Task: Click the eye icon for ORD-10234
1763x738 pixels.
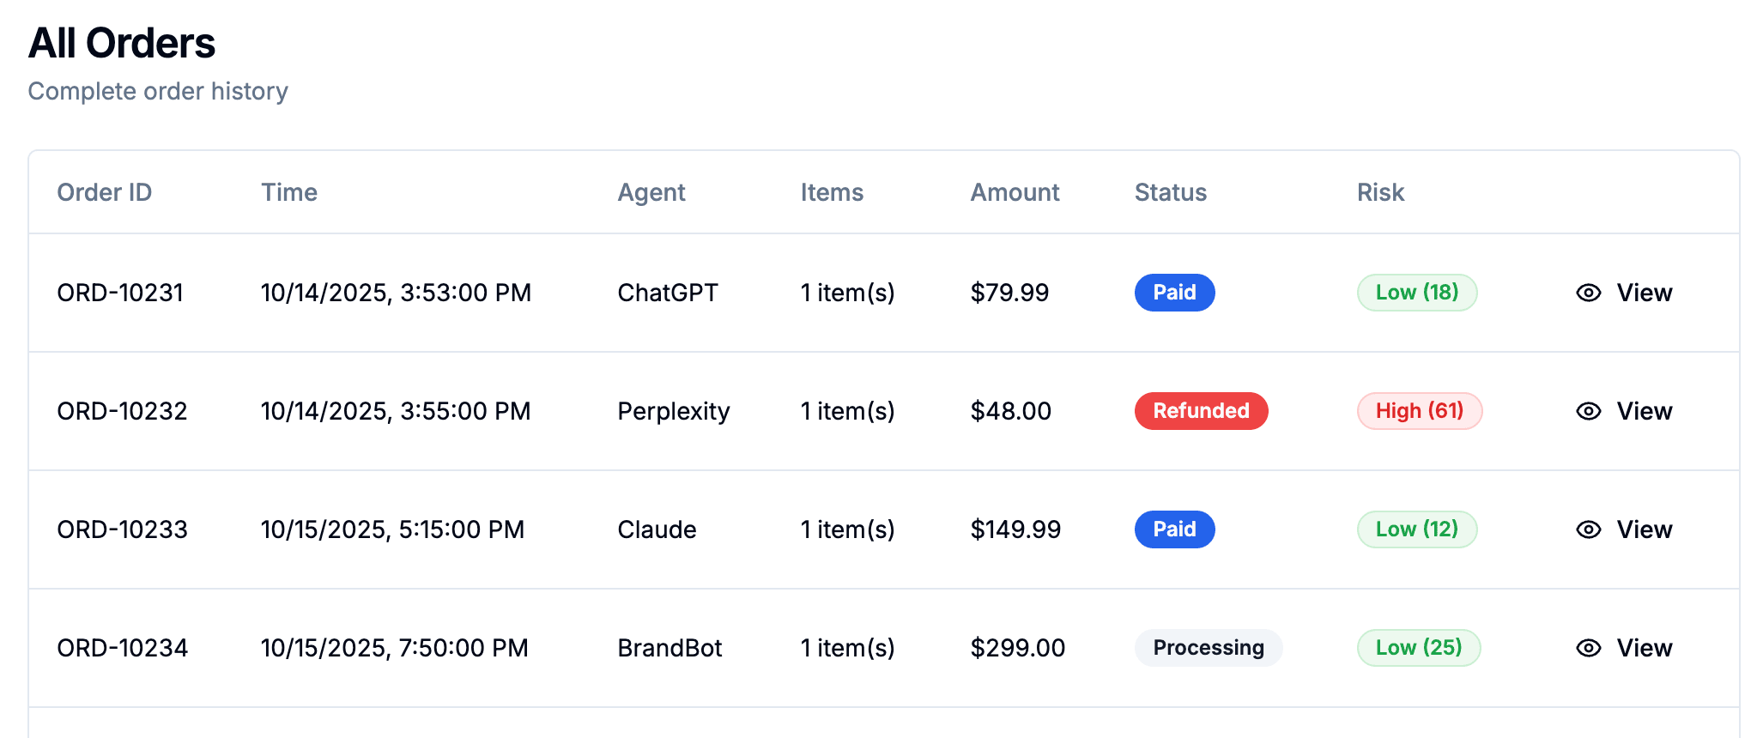Action: (1588, 648)
